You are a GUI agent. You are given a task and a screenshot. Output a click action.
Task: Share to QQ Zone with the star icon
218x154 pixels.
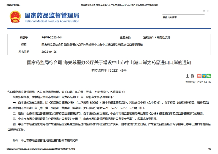tap(204, 76)
